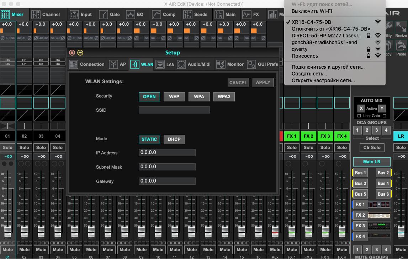Open the Input view in the top toolbar
Image resolution: width=408 pixels, height=259 pixels.
click(81, 15)
